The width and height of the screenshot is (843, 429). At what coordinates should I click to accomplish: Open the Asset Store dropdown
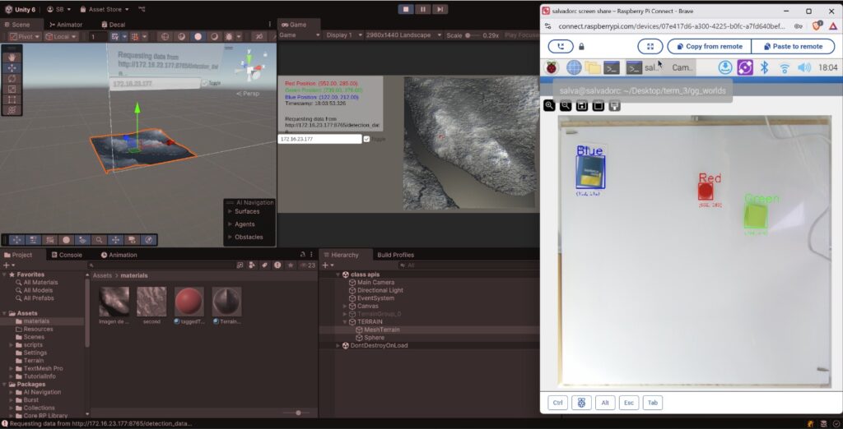click(105, 9)
